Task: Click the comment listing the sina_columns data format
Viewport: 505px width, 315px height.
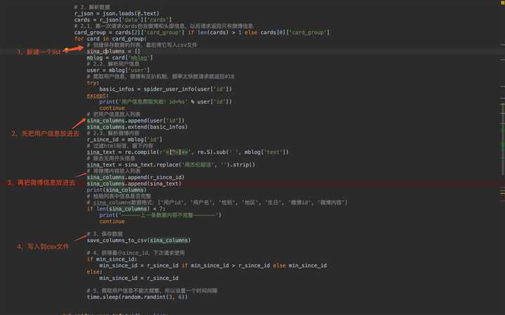Action: coord(217,202)
